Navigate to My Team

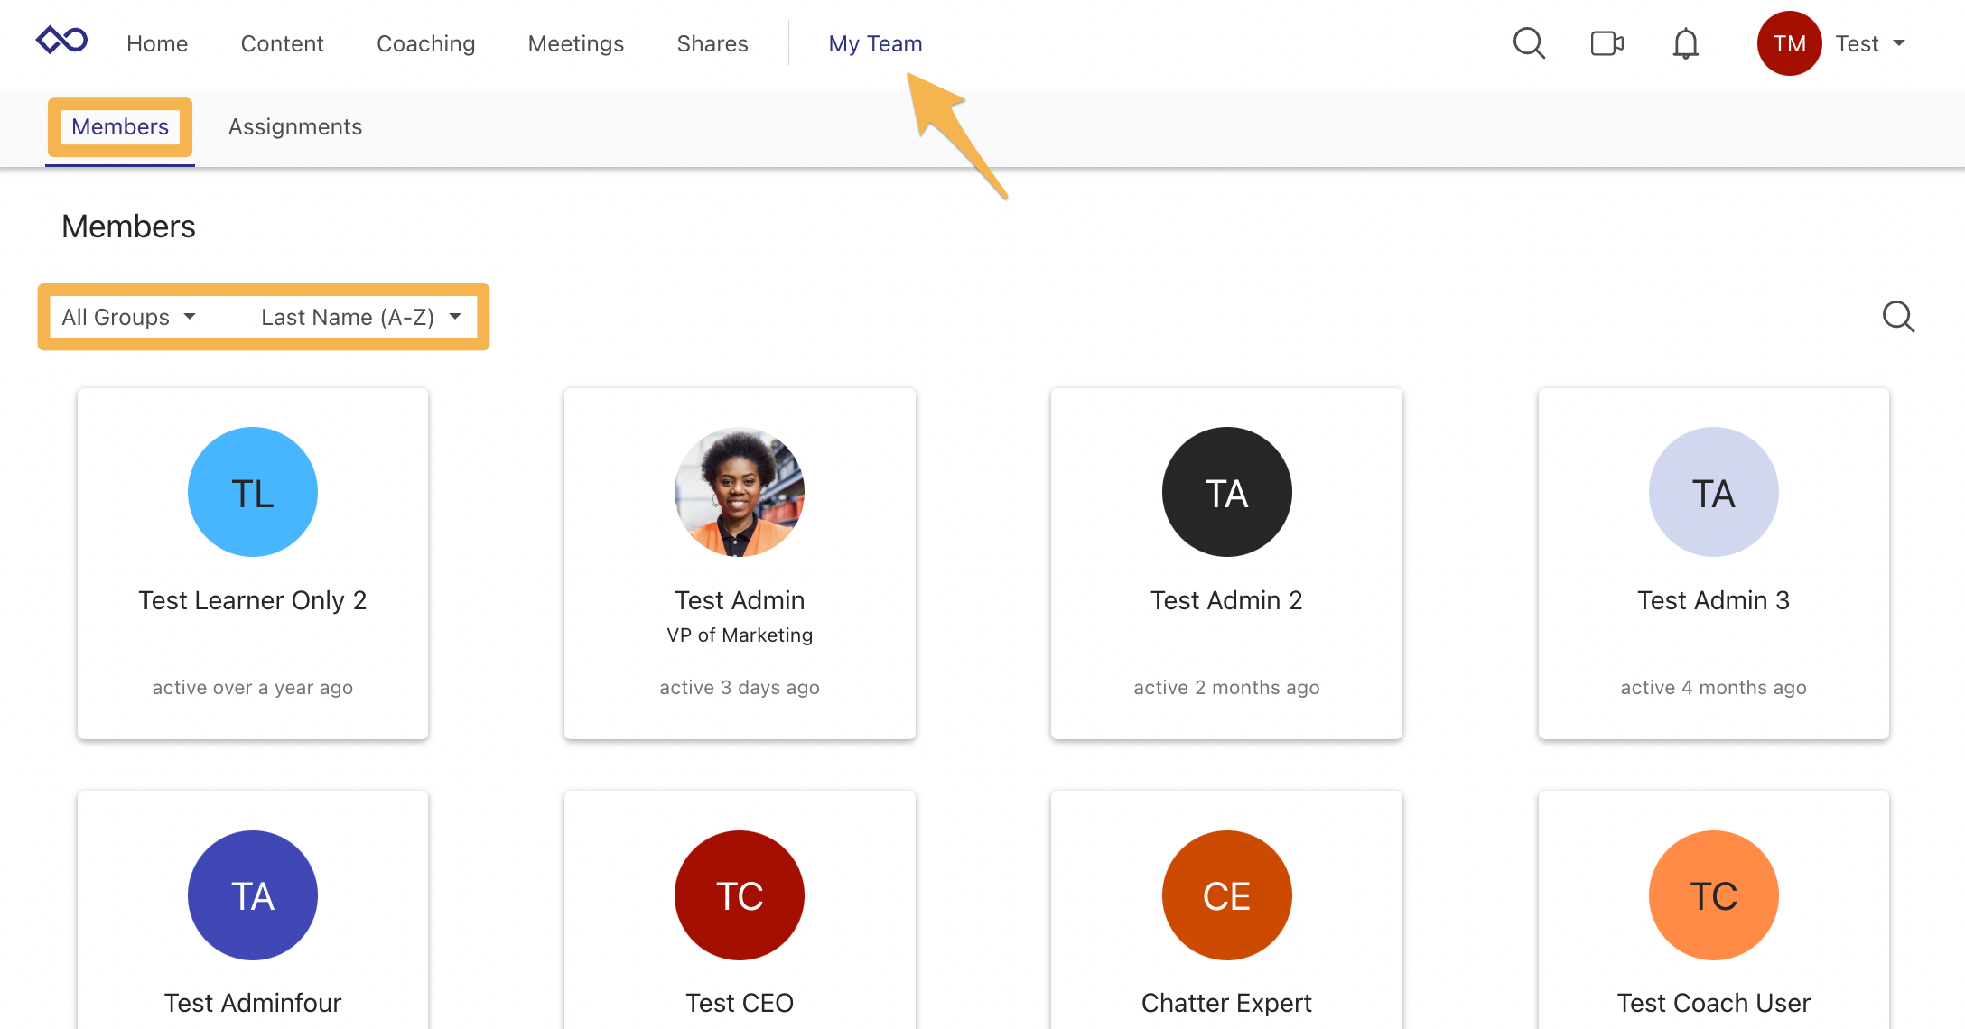(875, 42)
